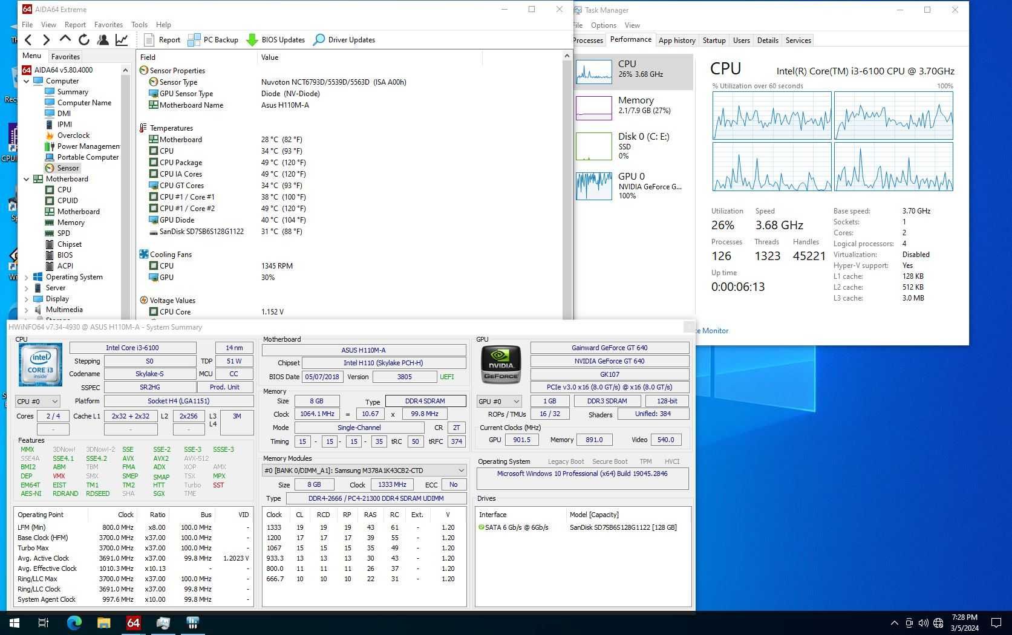
Task: Select DMI in the AIDA64 tree
Action: click(x=64, y=114)
